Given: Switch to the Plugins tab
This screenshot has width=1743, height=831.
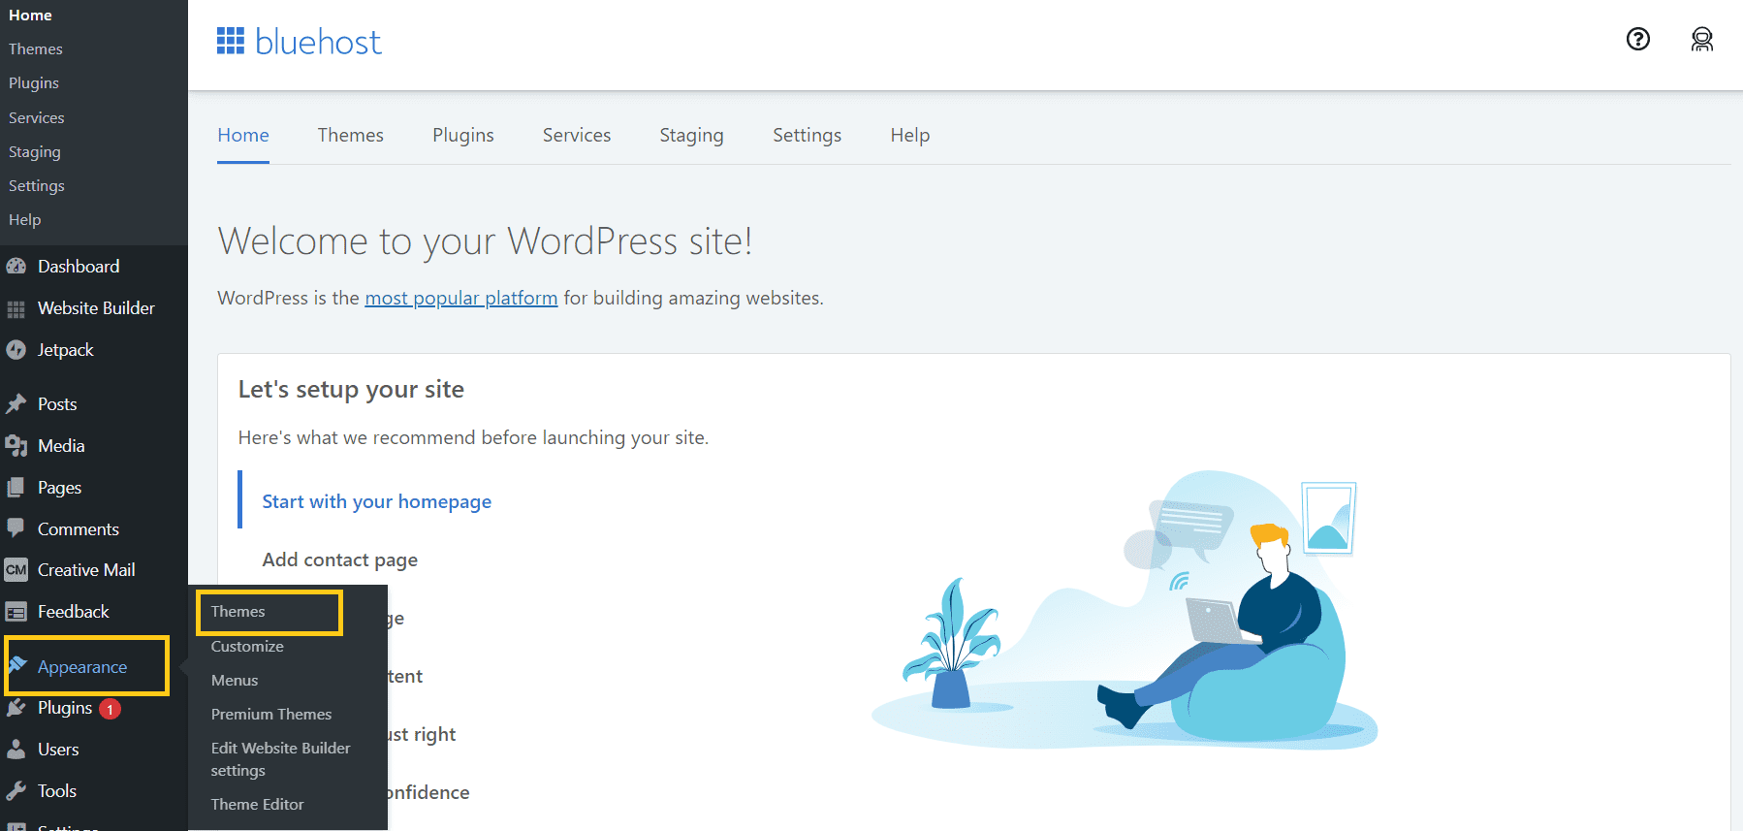Looking at the screenshot, I should click(x=463, y=135).
